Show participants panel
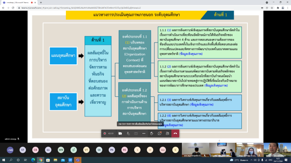This screenshot has height=163, width=291. pos(167,134)
